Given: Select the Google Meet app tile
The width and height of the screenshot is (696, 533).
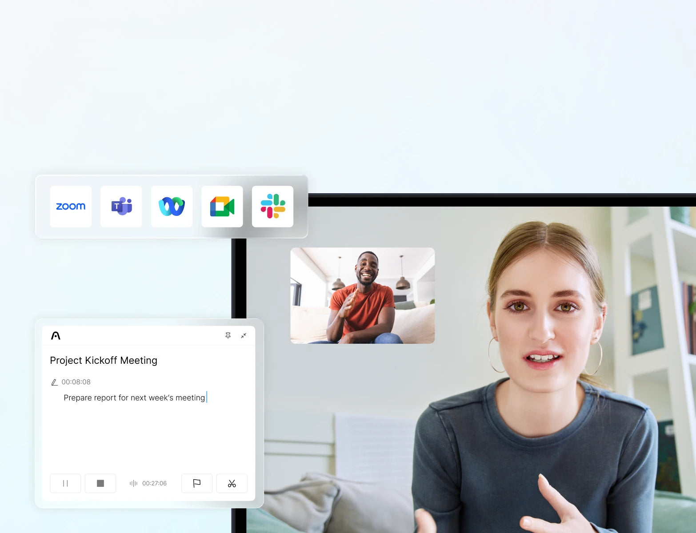Looking at the screenshot, I should [x=222, y=207].
